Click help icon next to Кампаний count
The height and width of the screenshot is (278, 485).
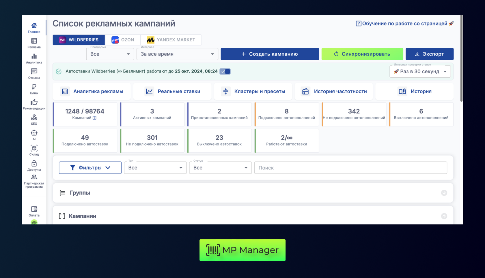click(94, 118)
